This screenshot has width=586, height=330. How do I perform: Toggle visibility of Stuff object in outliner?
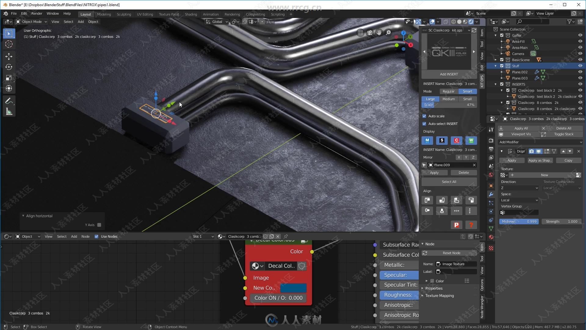[x=580, y=65]
